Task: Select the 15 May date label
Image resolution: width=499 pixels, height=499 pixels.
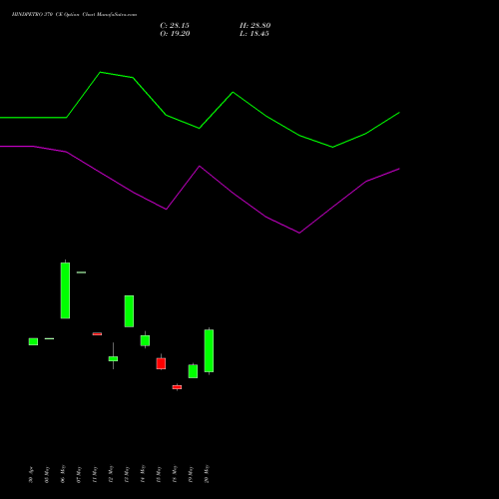Action: pos(159,474)
